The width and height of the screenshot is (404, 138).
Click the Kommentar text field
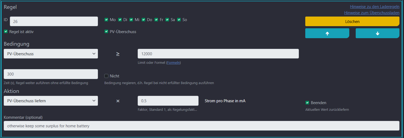click(201, 126)
